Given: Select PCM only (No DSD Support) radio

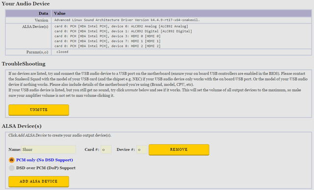Looking at the screenshot, I should point(12,160).
